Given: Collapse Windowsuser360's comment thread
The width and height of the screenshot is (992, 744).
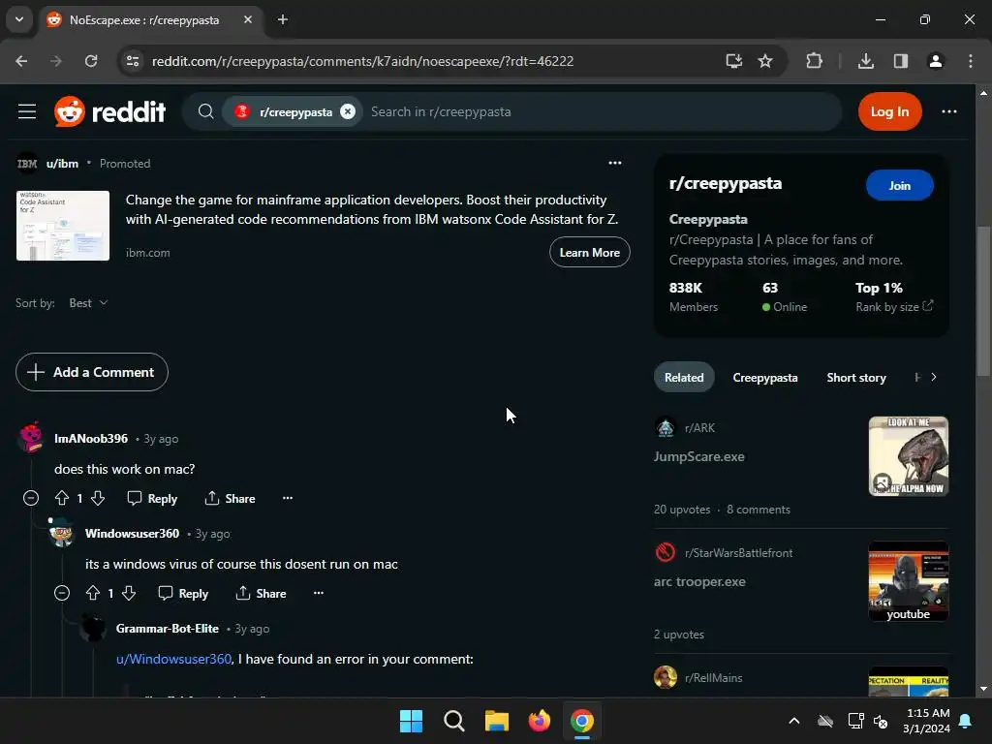Looking at the screenshot, I should (62, 594).
